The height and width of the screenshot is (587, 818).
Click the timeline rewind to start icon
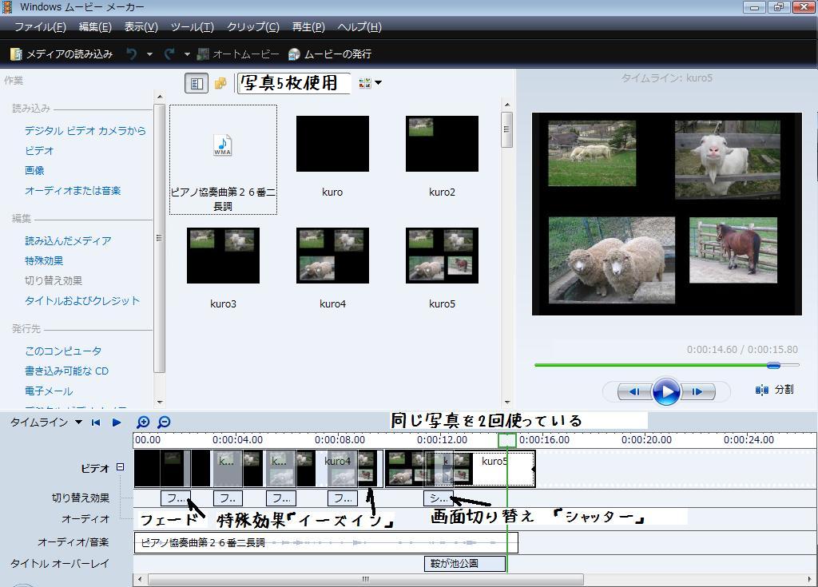[x=96, y=422]
